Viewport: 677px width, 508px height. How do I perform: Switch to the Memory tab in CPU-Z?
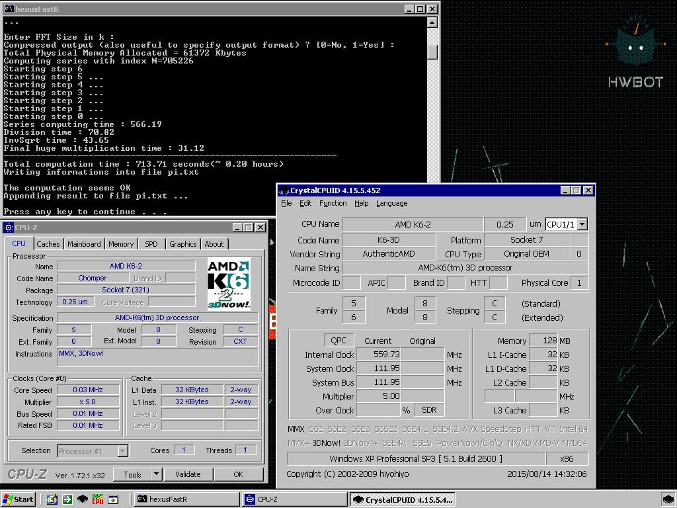coord(121,244)
